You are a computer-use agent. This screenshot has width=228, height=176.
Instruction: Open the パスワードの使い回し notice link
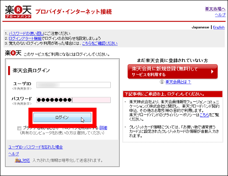(x=26, y=34)
